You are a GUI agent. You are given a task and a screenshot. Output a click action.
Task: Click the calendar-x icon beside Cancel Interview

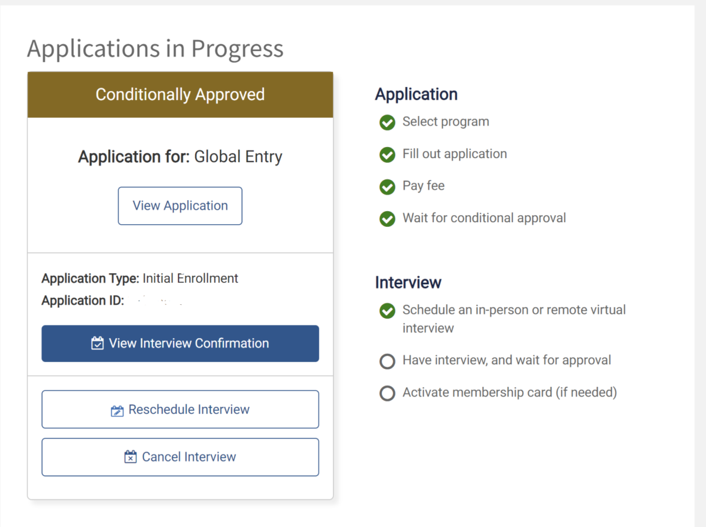click(x=130, y=457)
